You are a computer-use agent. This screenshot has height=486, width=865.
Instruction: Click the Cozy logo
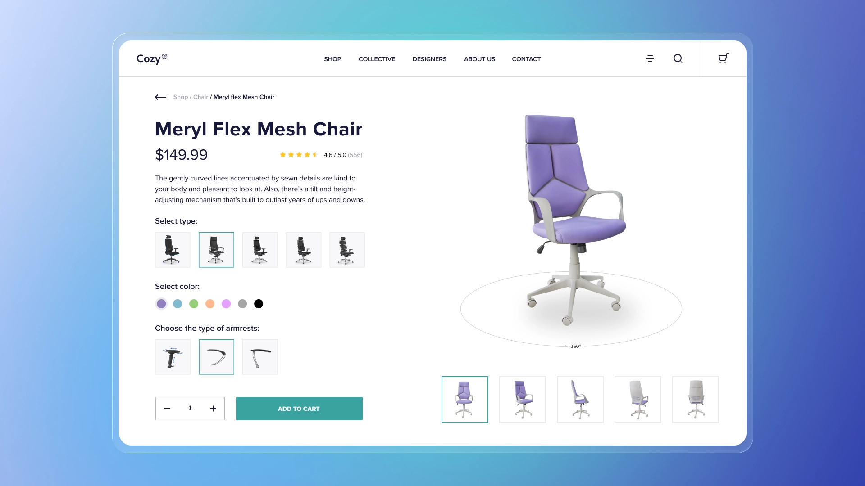coord(152,58)
